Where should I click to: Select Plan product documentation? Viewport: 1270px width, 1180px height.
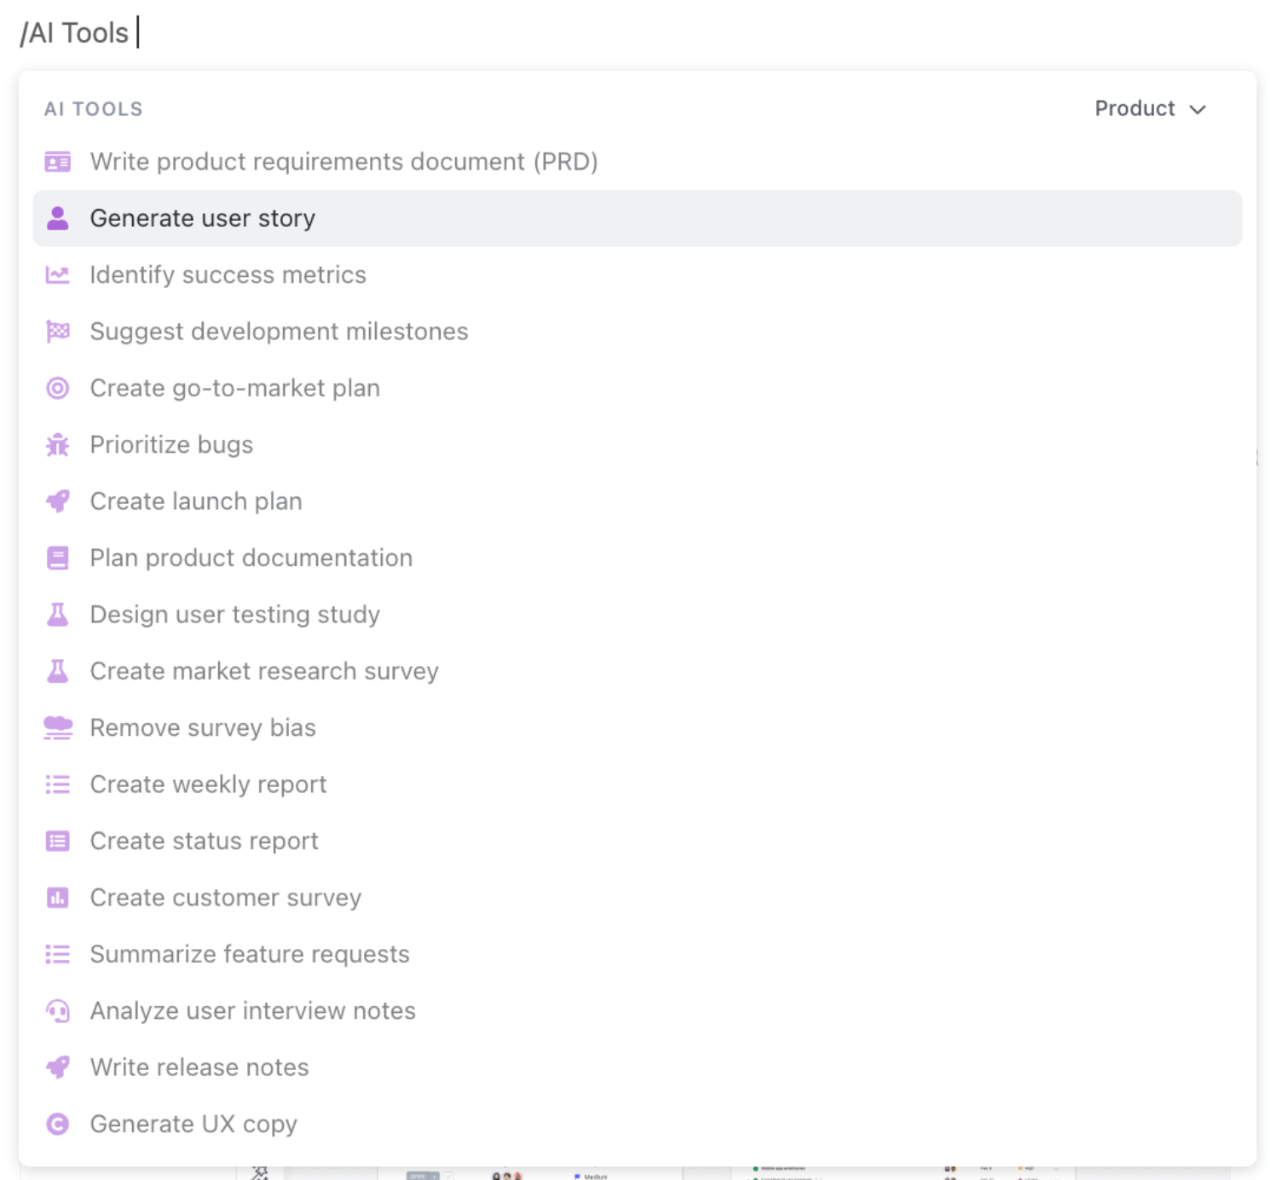pos(637,558)
